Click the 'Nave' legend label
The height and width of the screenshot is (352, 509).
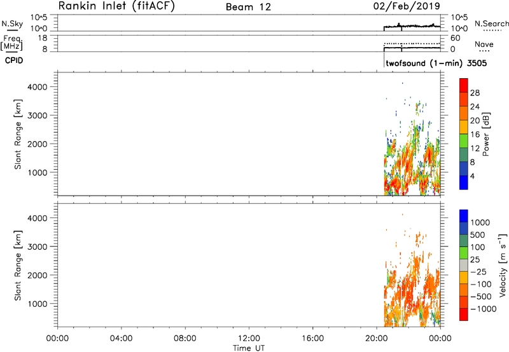[x=484, y=44]
